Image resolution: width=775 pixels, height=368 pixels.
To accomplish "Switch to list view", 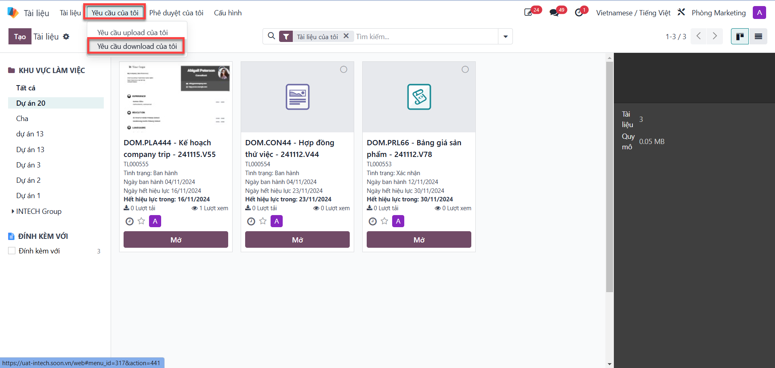I will click(758, 37).
